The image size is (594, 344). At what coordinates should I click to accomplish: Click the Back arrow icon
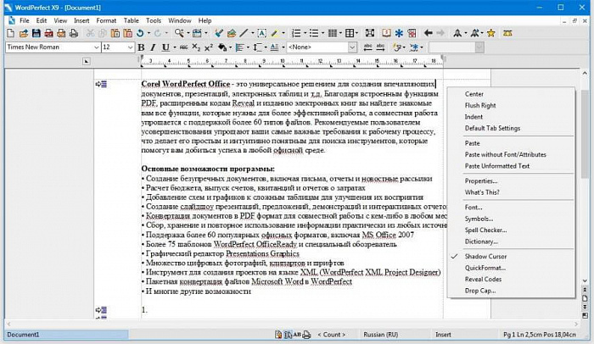(x=428, y=33)
